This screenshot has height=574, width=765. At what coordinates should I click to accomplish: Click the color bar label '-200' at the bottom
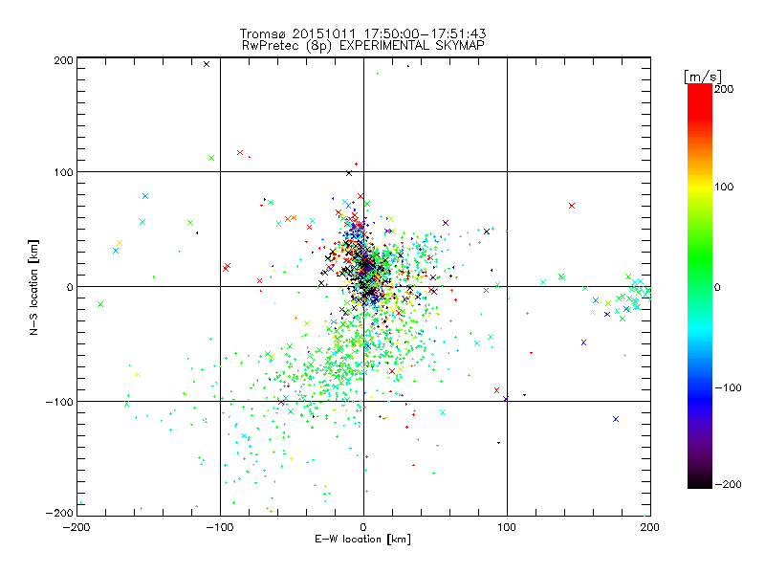tap(729, 484)
